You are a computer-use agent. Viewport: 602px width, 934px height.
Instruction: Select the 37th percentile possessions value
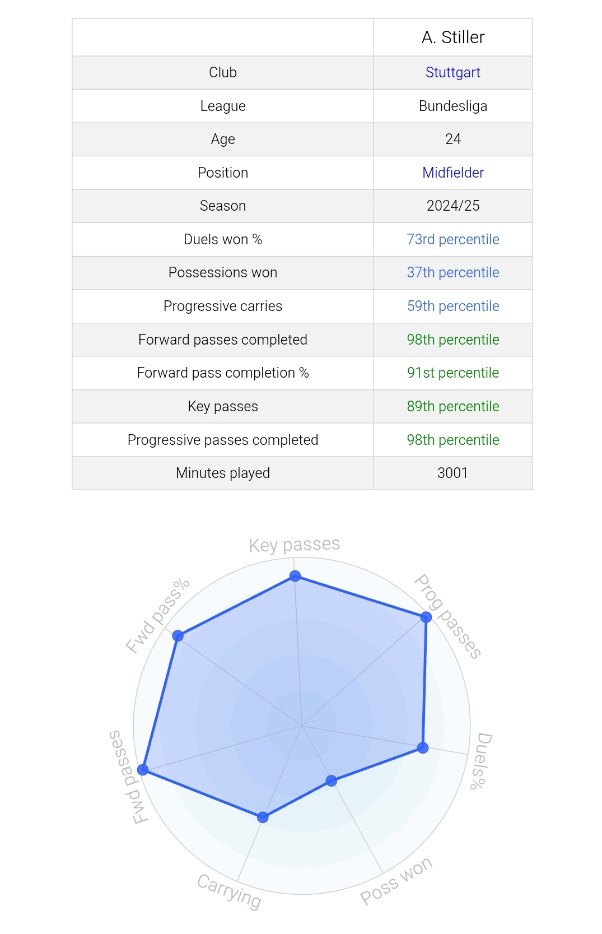pyautogui.click(x=452, y=272)
